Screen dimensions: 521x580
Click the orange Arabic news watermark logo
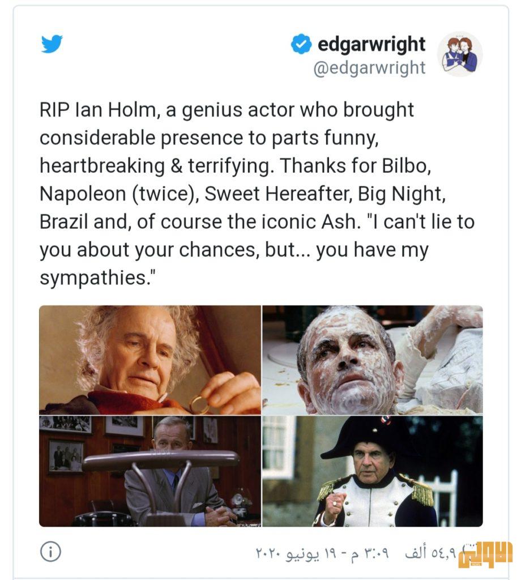pos(485,555)
